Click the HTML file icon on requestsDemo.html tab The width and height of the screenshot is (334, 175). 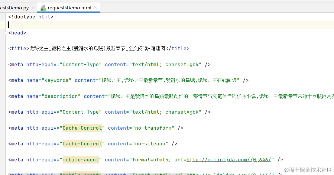[44, 8]
